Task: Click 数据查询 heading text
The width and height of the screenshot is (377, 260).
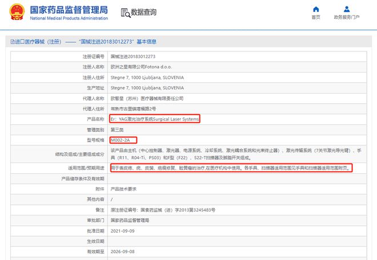Action: point(143,12)
